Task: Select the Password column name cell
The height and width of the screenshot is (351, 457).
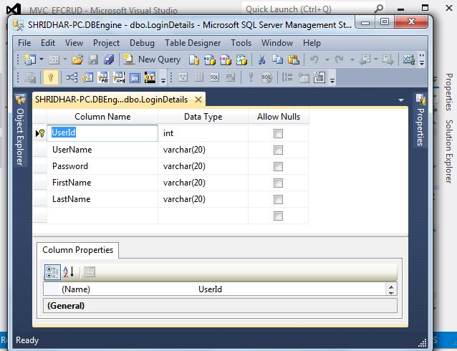Action: click(102, 166)
